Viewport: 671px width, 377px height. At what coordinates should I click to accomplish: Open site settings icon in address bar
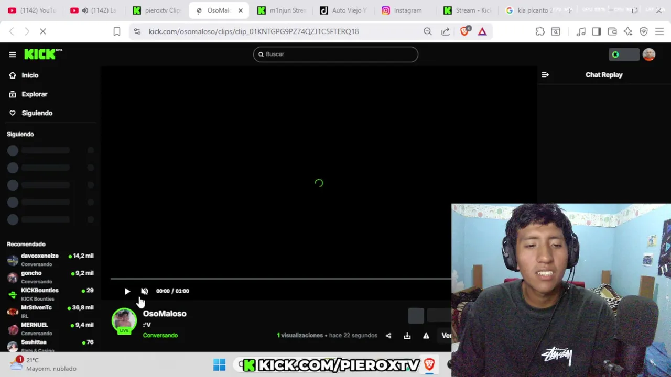(137, 31)
